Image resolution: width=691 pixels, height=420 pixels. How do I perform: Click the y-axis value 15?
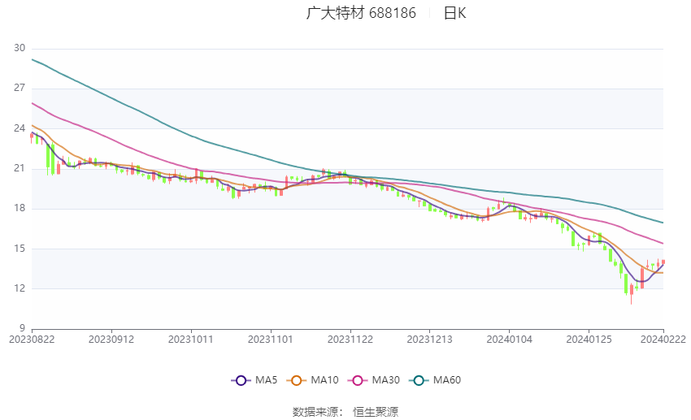(20, 249)
